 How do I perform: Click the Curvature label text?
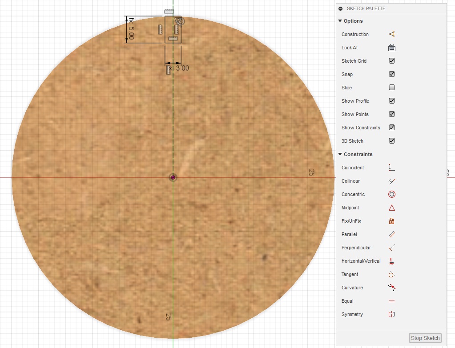(x=352, y=288)
